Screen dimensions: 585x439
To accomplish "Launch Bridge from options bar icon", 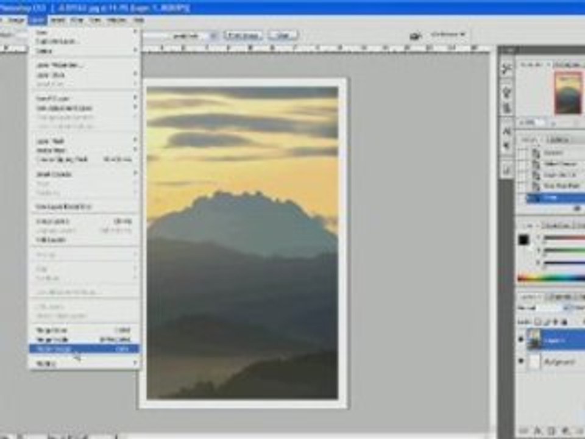I will pos(415,36).
